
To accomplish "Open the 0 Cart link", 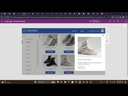I will tap(82, 31).
